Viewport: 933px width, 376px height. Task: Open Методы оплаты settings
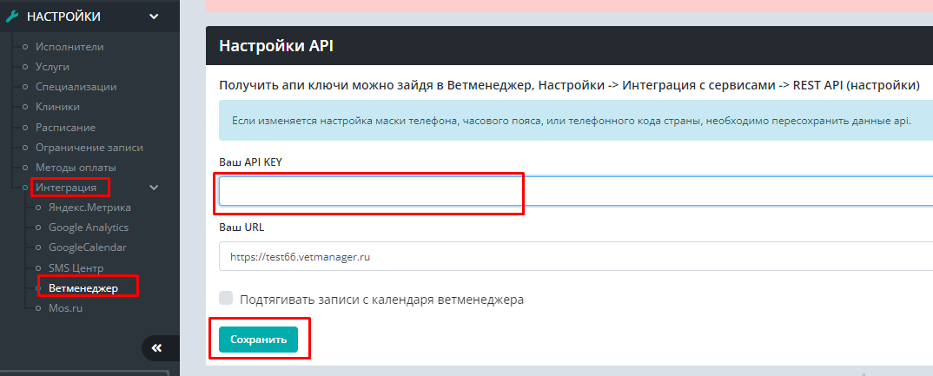point(76,168)
